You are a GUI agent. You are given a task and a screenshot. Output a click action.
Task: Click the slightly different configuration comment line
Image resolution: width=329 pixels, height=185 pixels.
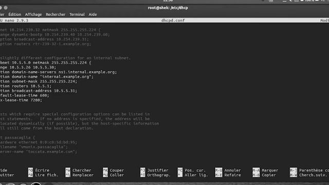tap(65, 58)
